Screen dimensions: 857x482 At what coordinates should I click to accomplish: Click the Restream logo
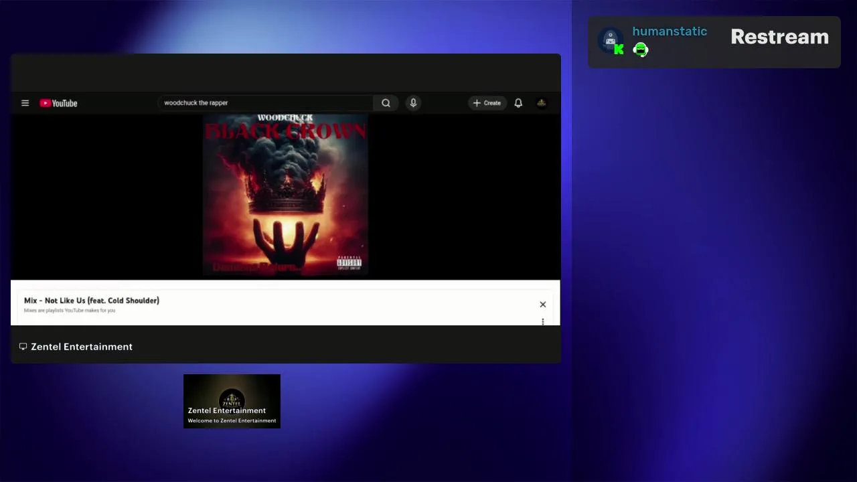pos(779,37)
